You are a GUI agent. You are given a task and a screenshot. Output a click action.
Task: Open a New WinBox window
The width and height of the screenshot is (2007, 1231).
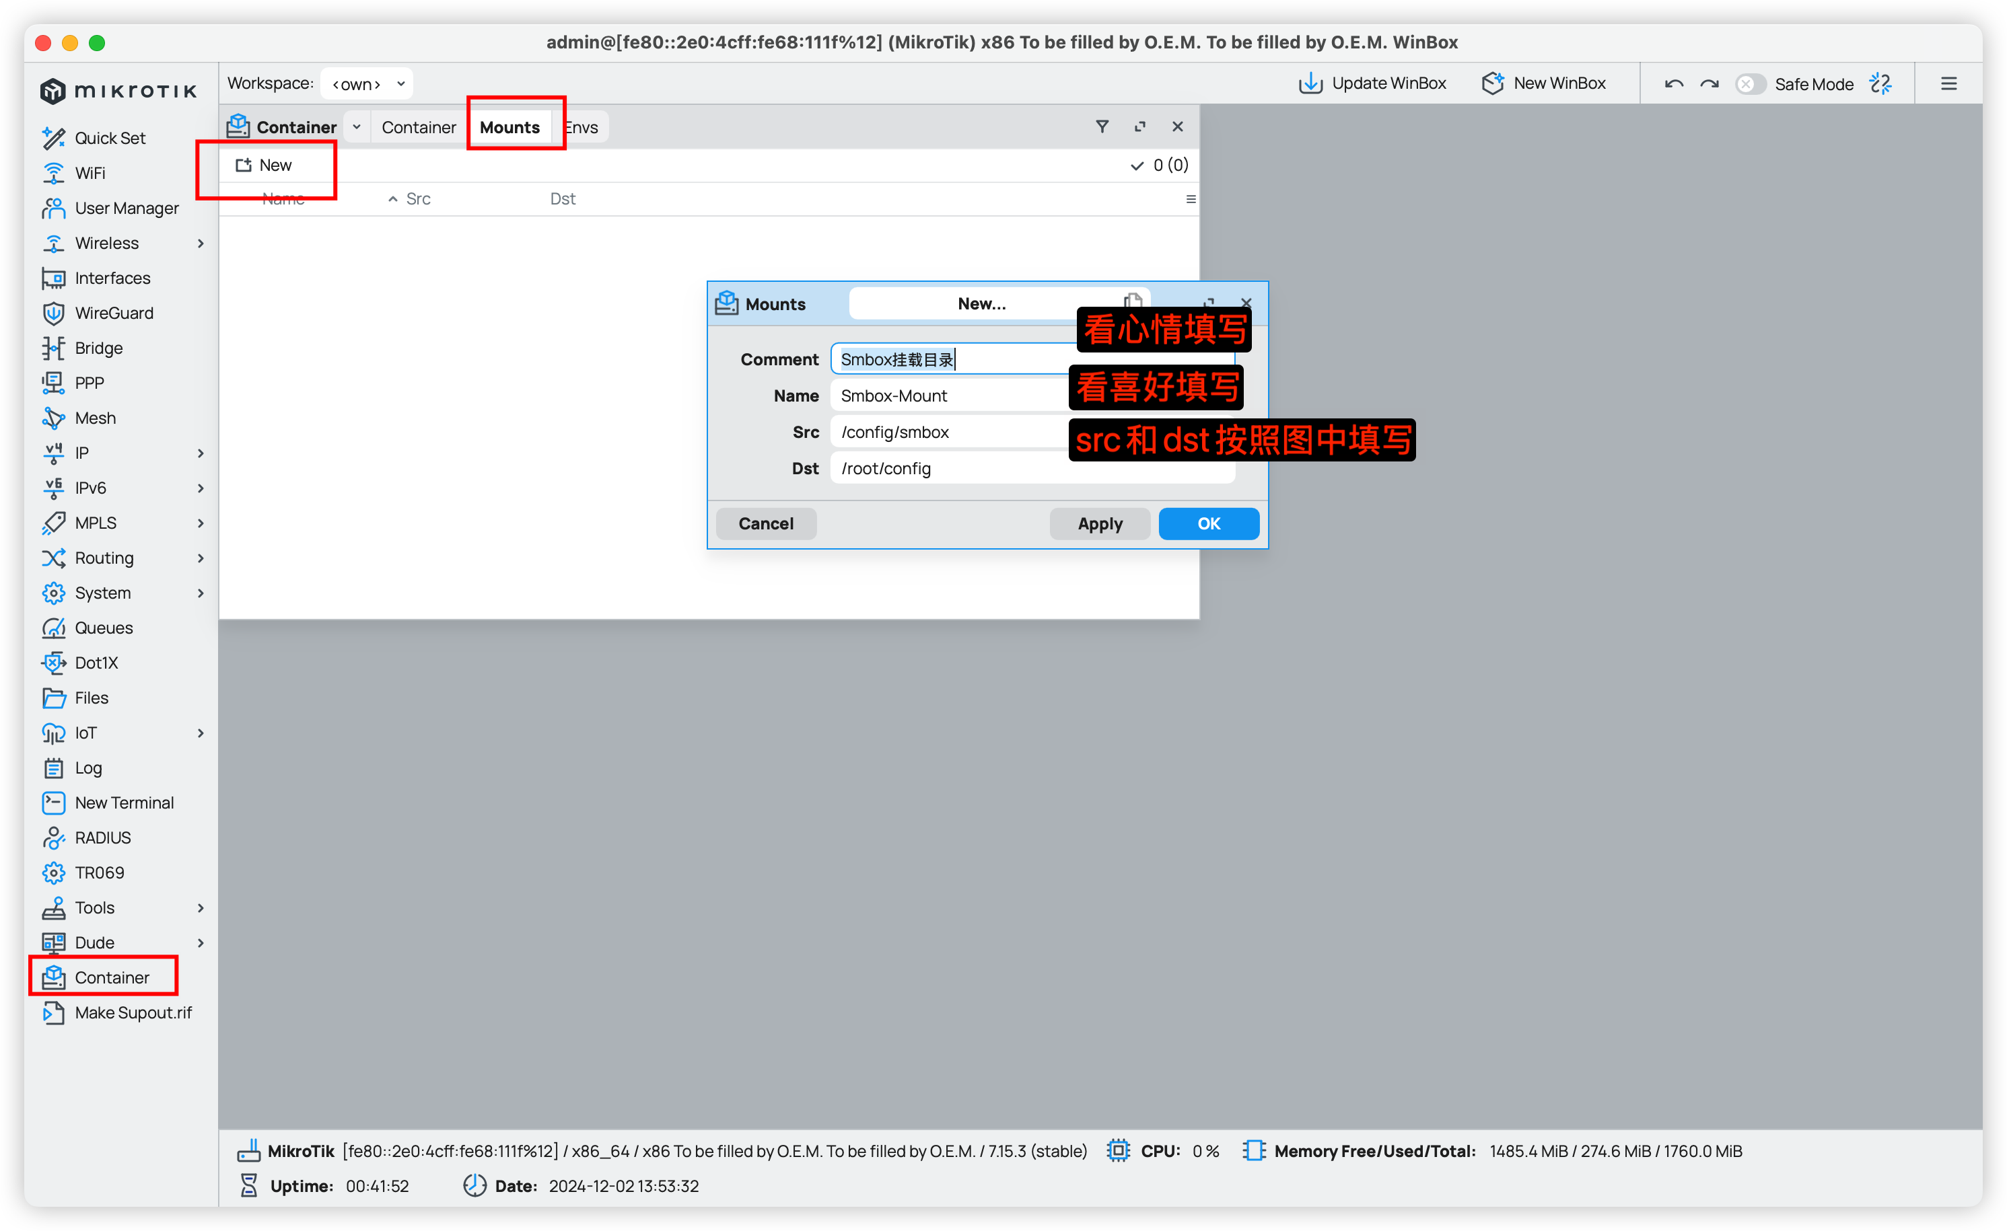pos(1545,83)
